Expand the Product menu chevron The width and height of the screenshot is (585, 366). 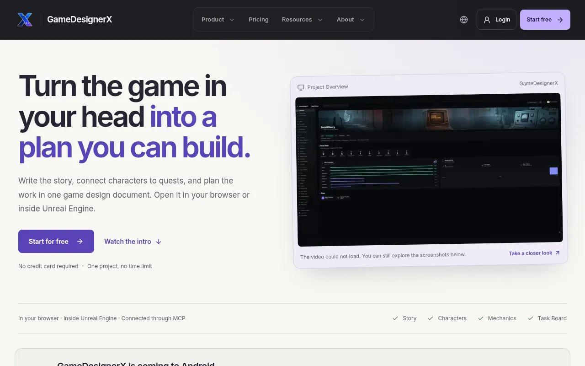[x=232, y=20]
